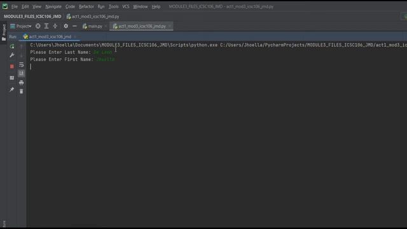Open the File menu
Screen dimensions: 407x229
click(15, 6)
